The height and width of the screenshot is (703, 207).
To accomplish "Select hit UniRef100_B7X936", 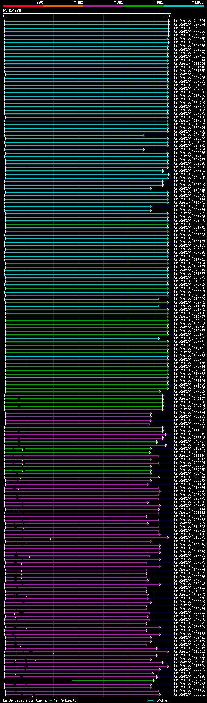I will coord(190,46).
